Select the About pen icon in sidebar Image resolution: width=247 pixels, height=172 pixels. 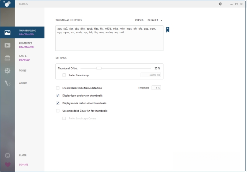click(7, 83)
